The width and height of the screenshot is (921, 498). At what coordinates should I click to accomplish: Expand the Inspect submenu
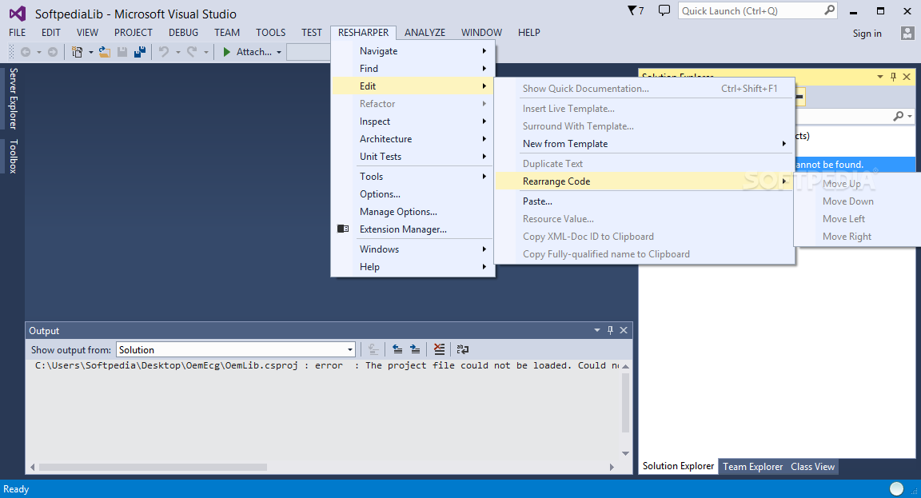[x=413, y=122]
